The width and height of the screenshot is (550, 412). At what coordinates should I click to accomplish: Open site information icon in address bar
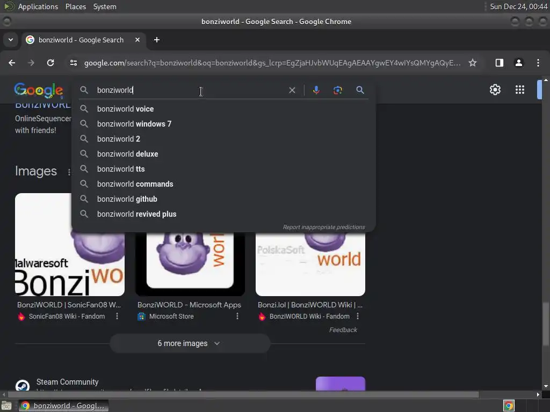pos(73,63)
